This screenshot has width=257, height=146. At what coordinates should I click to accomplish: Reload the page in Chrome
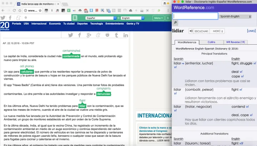14,10
